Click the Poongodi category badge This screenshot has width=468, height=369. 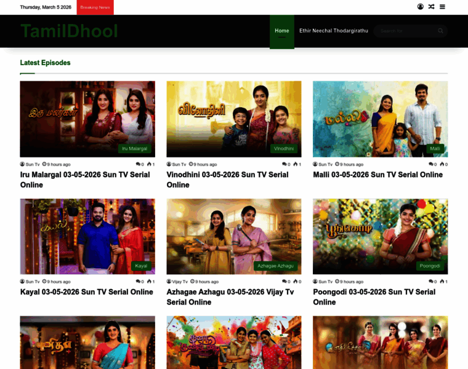click(x=430, y=266)
